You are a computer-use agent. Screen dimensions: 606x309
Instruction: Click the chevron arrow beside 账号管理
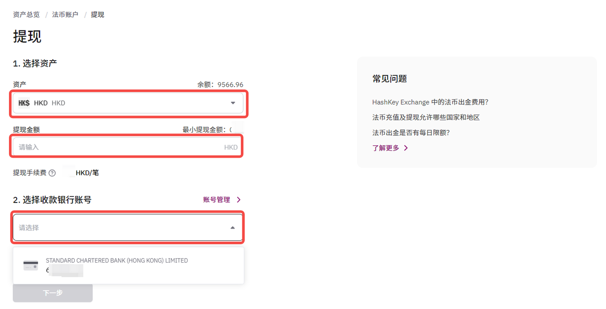click(239, 199)
